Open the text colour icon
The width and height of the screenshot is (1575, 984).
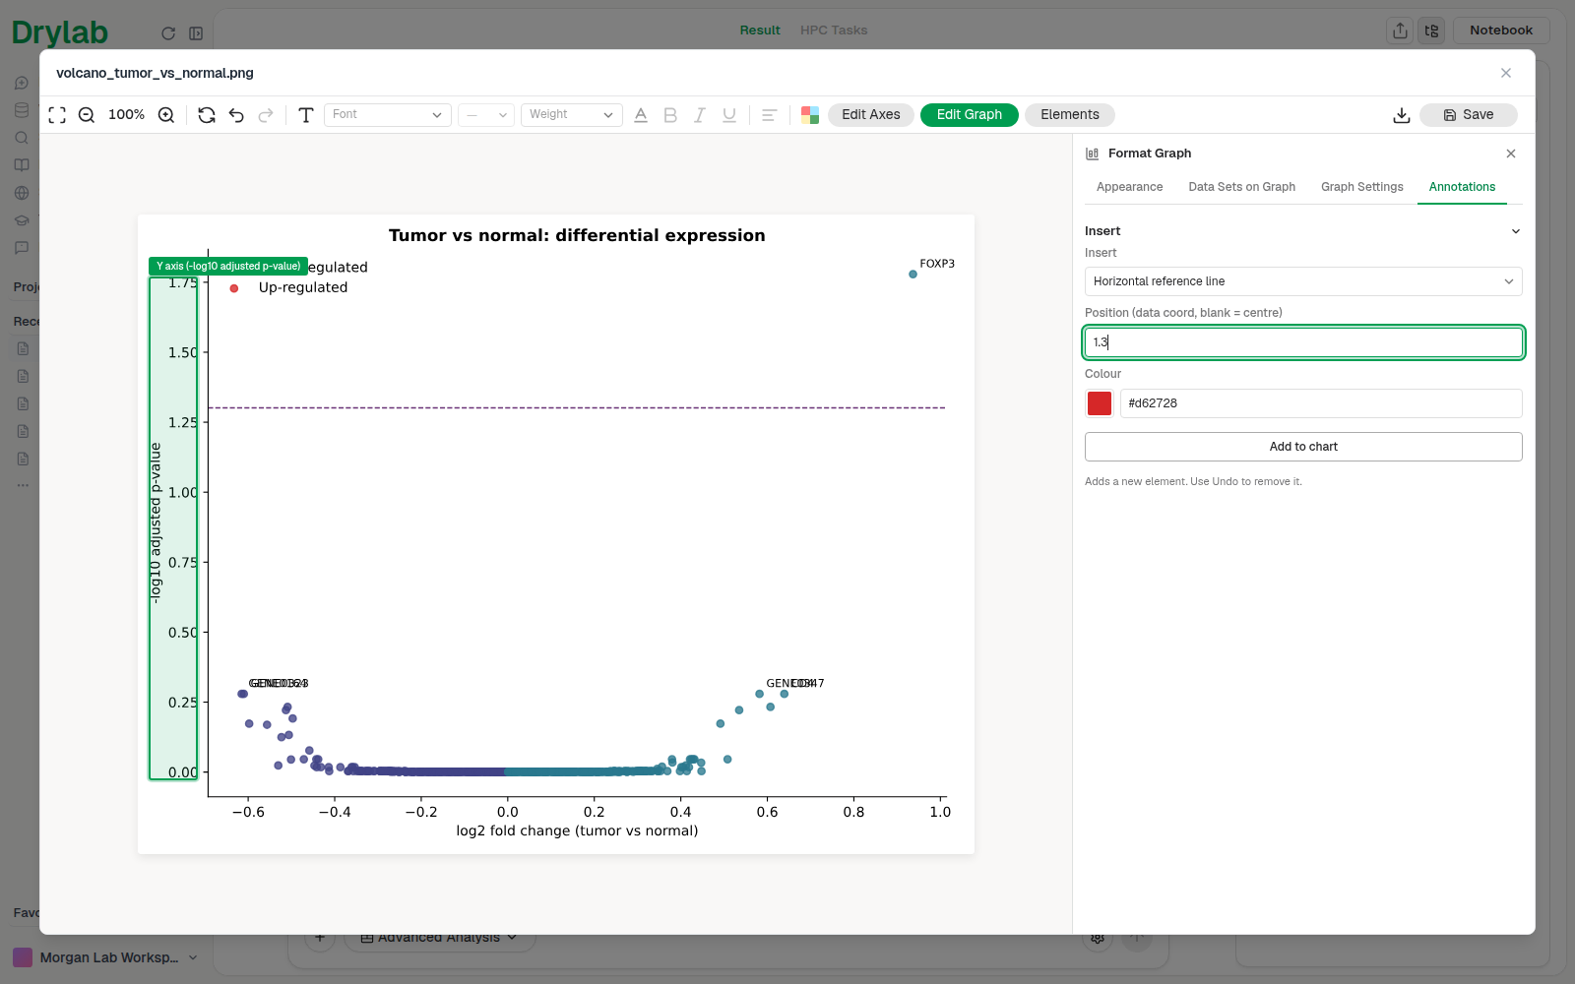(x=641, y=115)
